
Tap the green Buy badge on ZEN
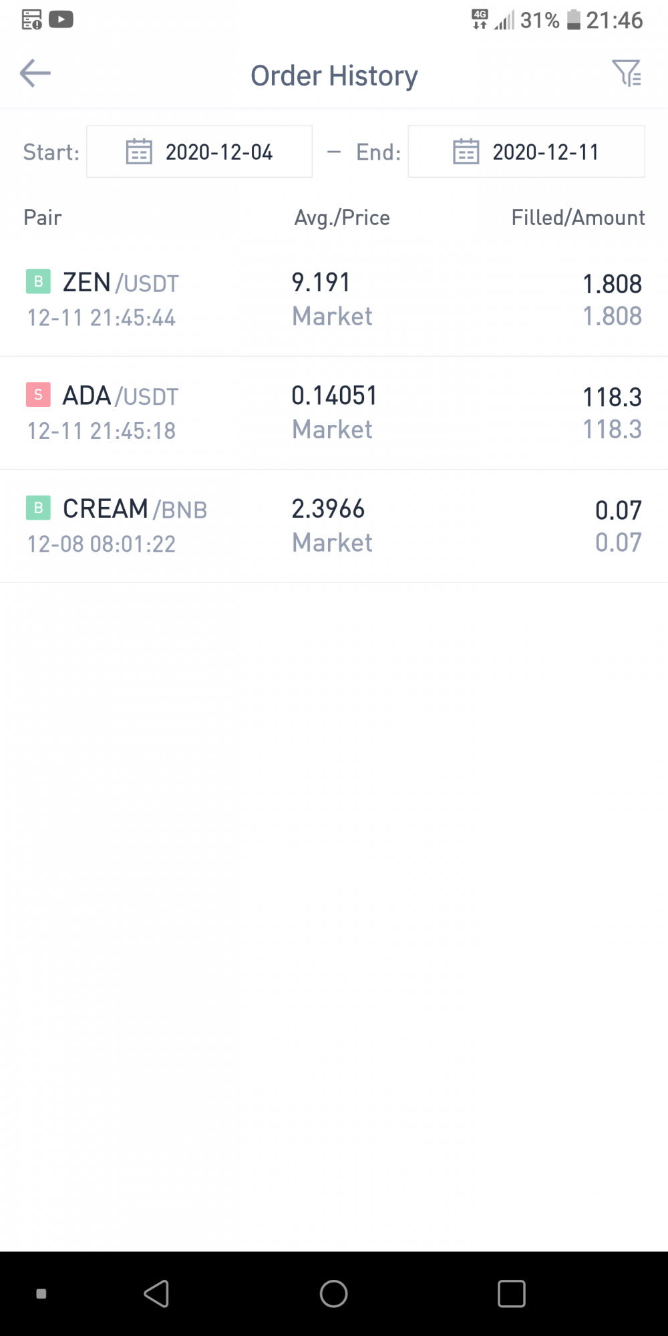(38, 281)
